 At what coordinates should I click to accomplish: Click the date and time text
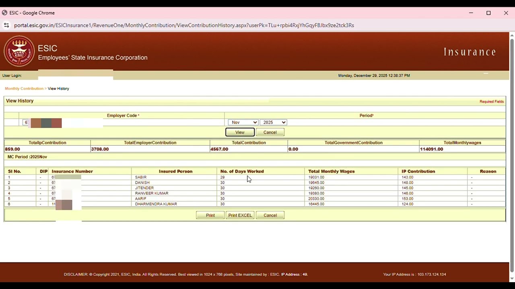[374, 75]
